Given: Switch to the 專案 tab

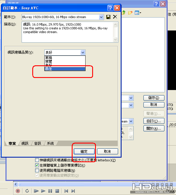Looking at the screenshot, I should tap(12, 144).
